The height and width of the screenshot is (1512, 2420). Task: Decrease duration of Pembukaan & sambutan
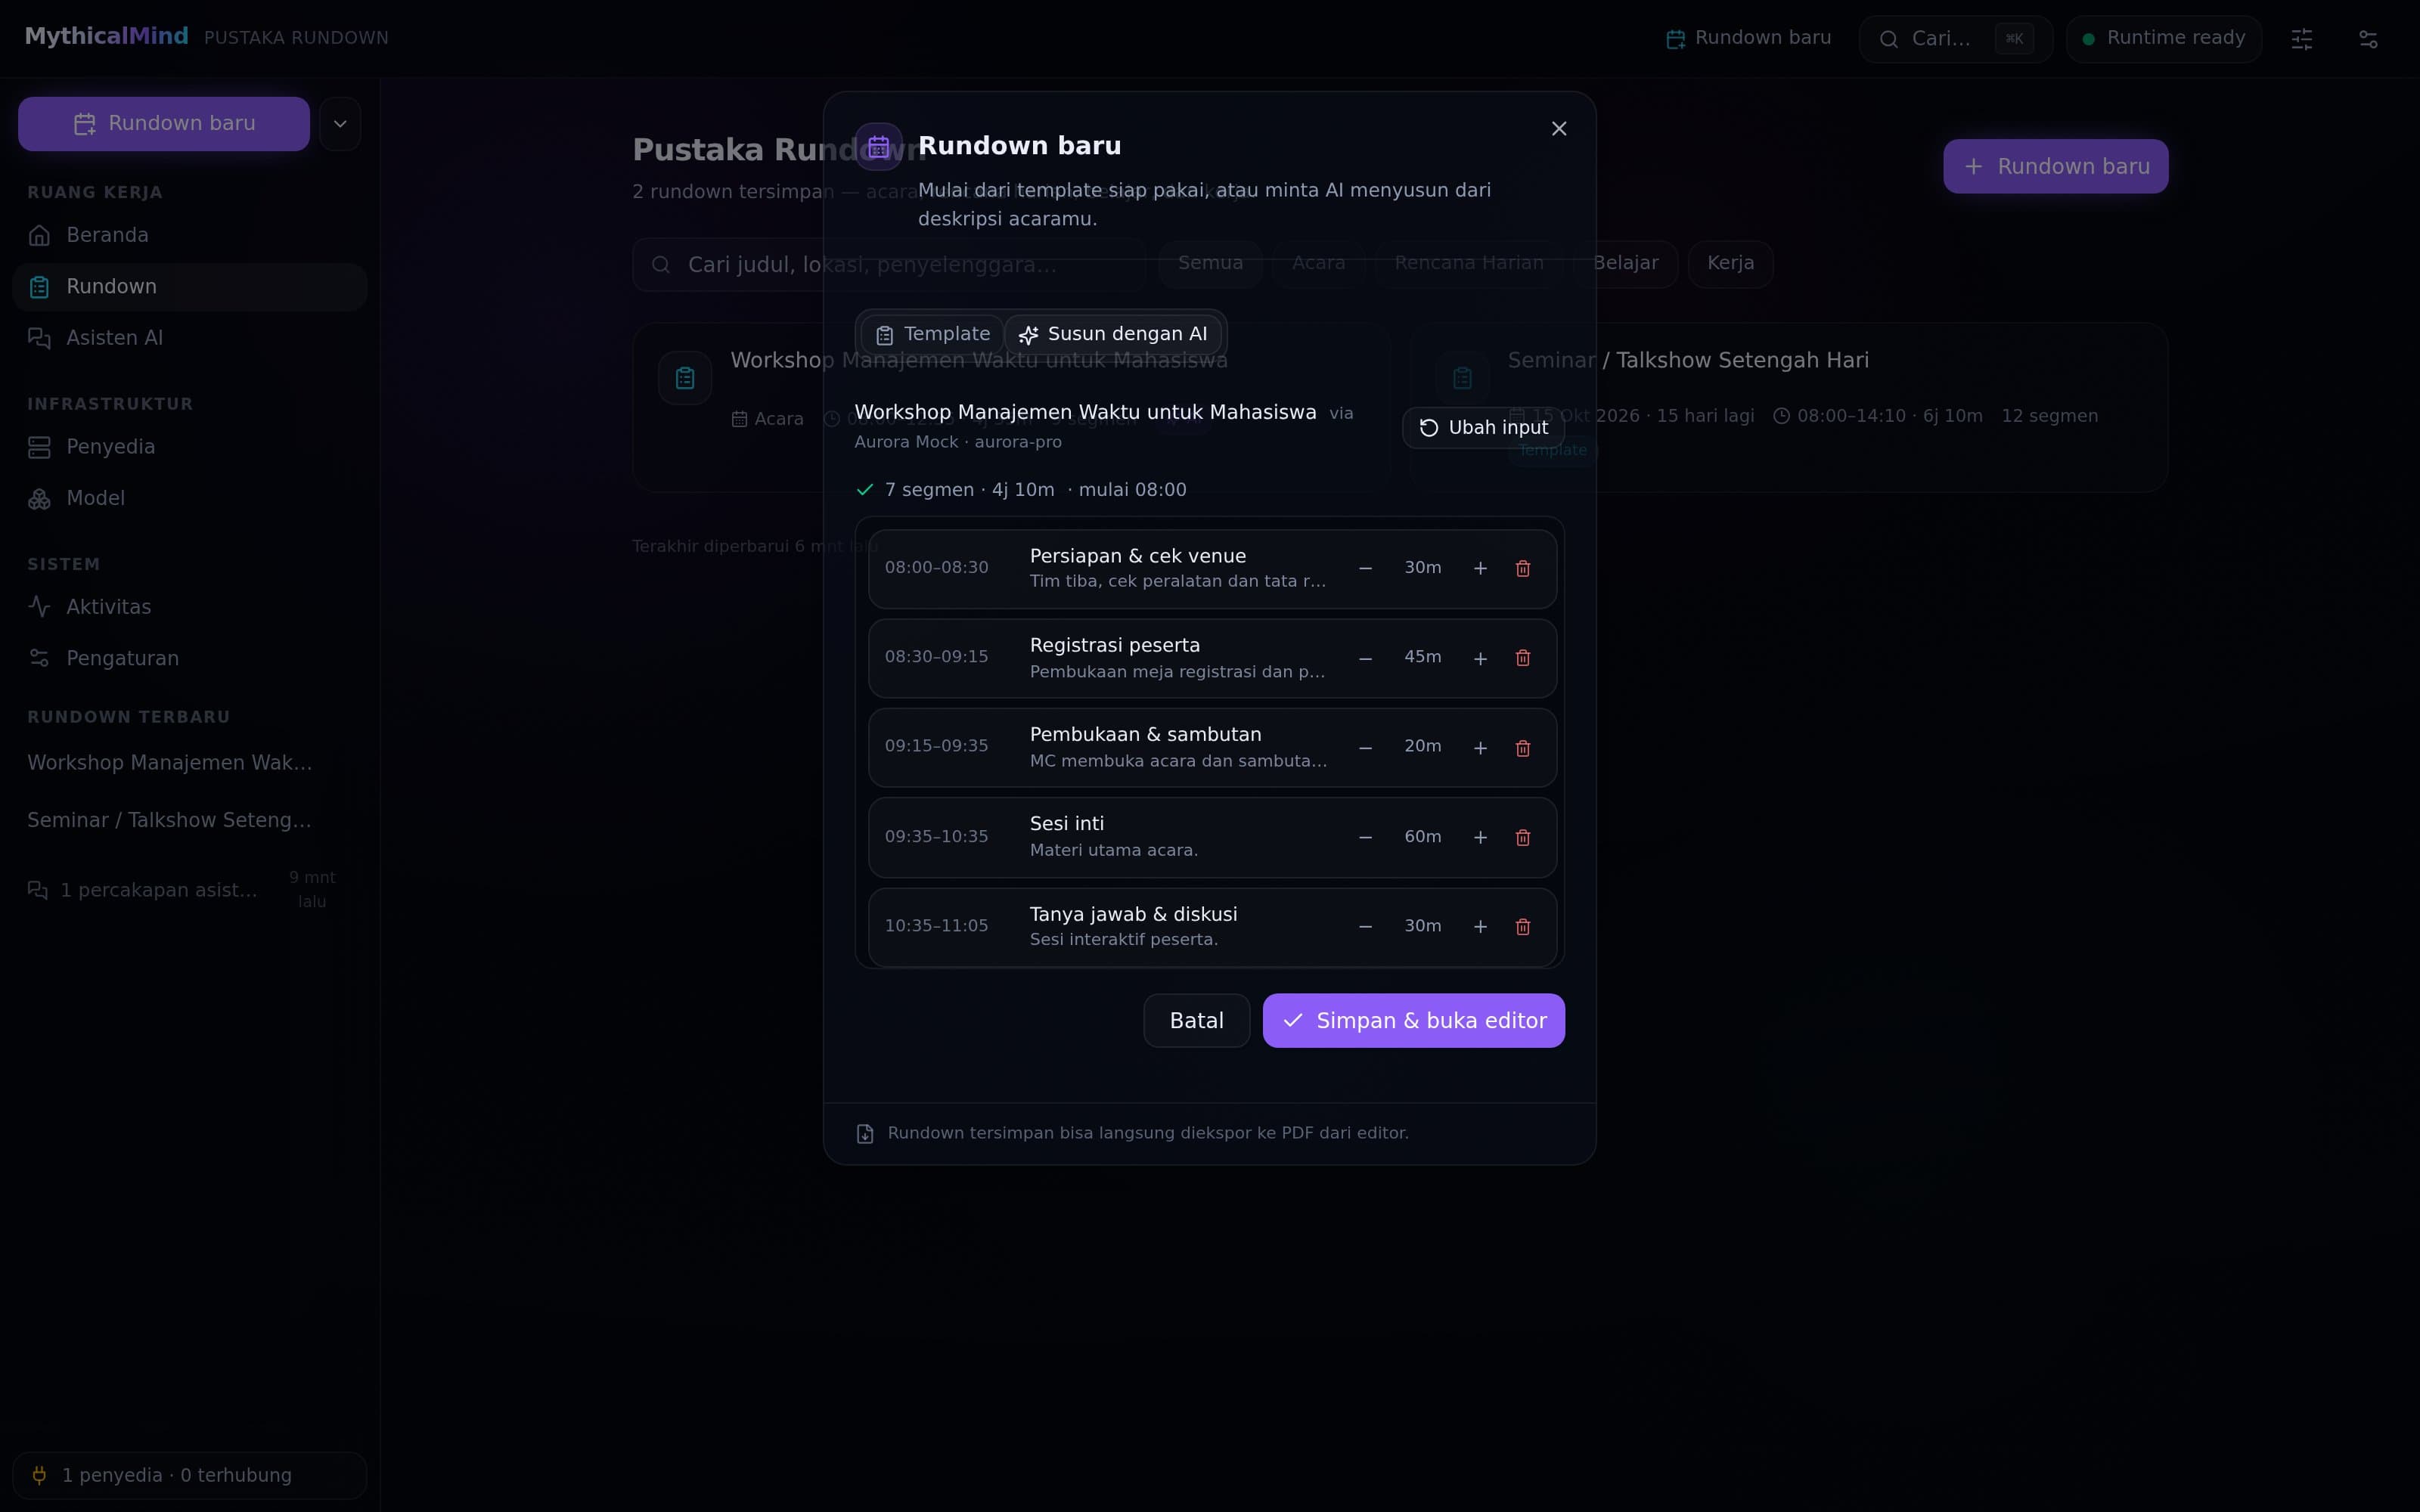tap(1365, 748)
